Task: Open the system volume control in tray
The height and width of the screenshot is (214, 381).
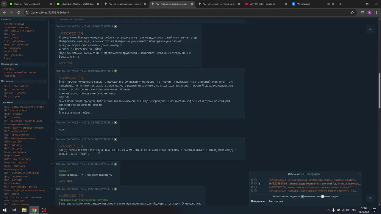Action: (x=348, y=210)
